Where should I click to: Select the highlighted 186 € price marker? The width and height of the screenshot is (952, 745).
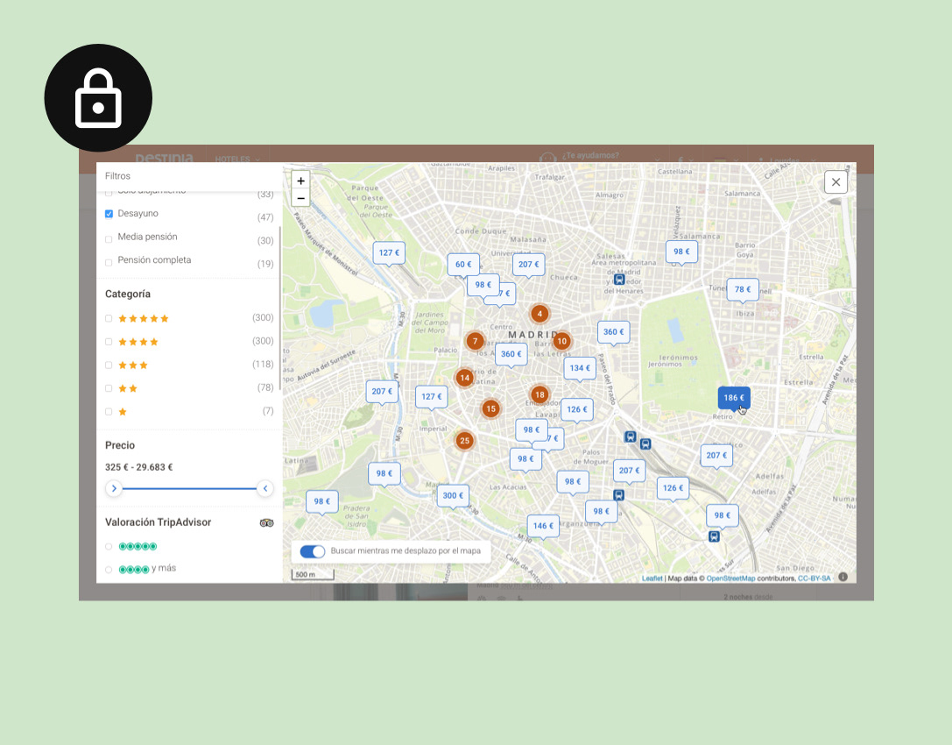(x=733, y=397)
